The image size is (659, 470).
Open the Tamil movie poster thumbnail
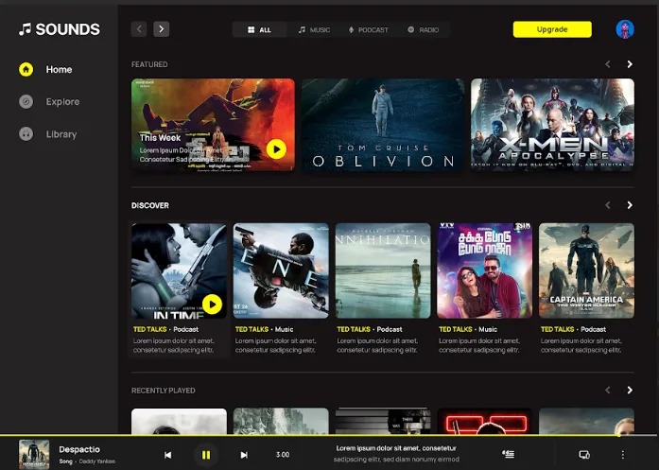485,270
